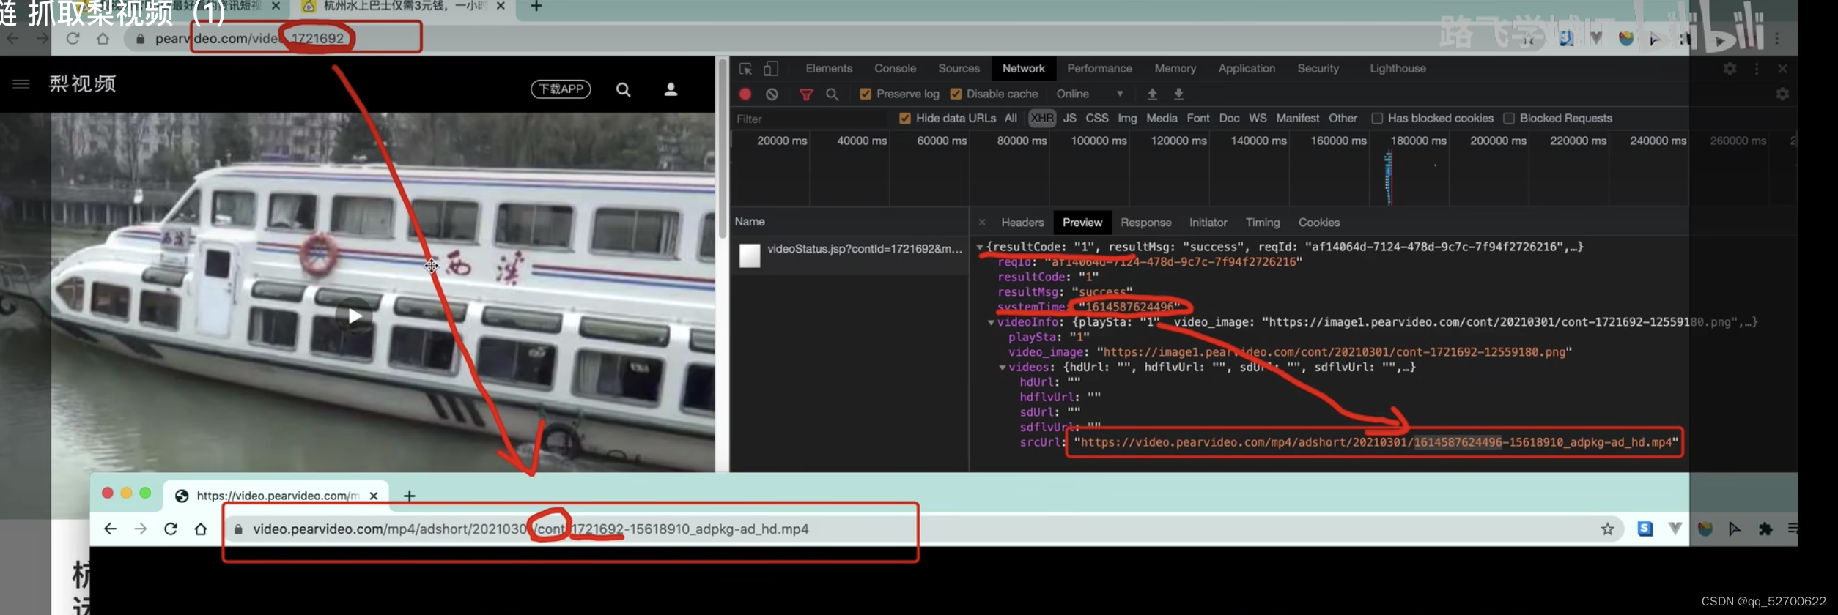This screenshot has width=1838, height=615.
Task: Select the WS request type filter
Action: 1258,118
